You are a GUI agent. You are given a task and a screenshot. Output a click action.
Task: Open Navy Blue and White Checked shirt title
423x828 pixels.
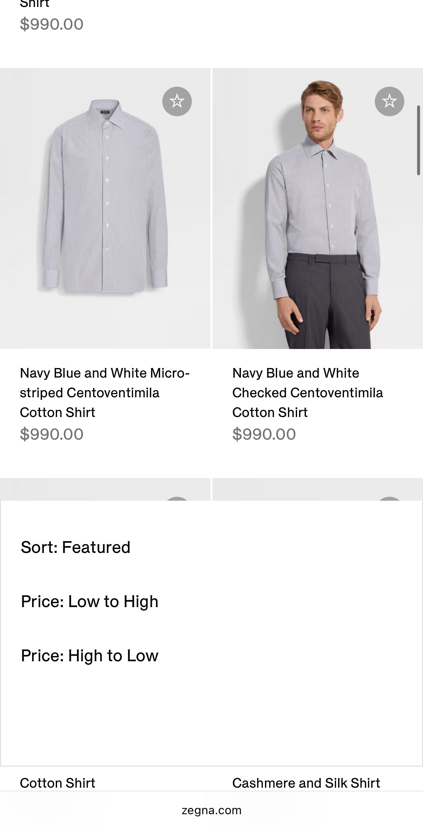pyautogui.click(x=307, y=393)
